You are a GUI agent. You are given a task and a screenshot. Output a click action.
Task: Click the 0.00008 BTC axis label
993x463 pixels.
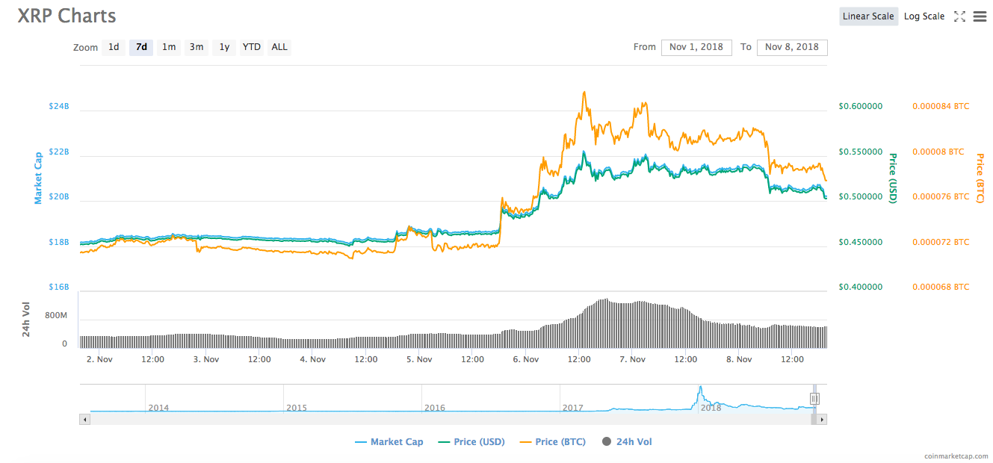(x=938, y=152)
